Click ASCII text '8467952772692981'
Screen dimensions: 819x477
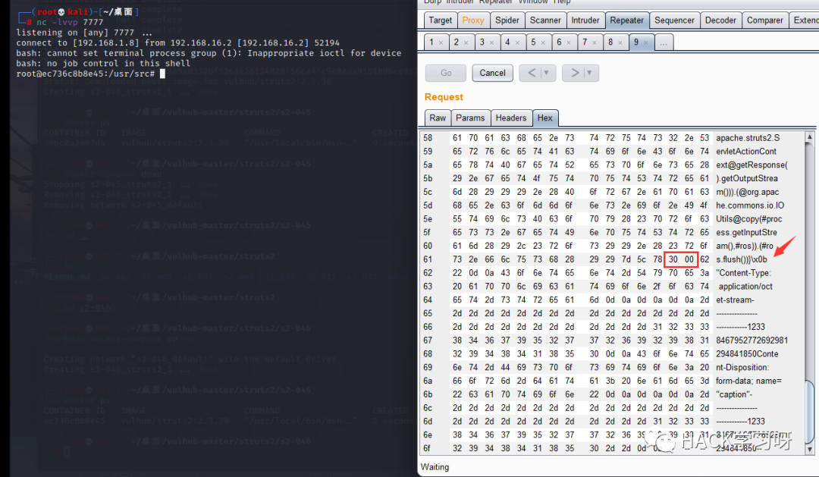click(752, 340)
